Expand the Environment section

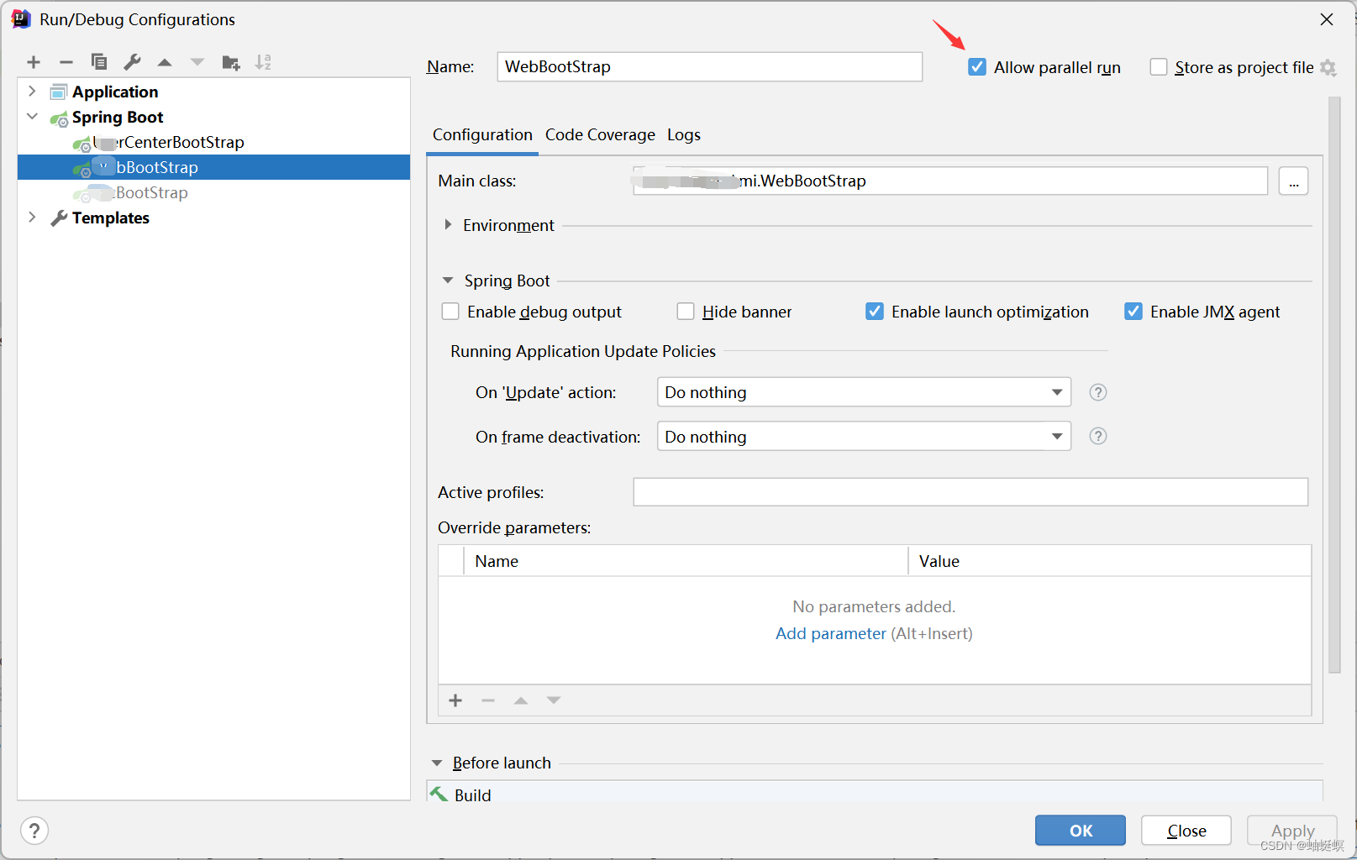(x=448, y=224)
